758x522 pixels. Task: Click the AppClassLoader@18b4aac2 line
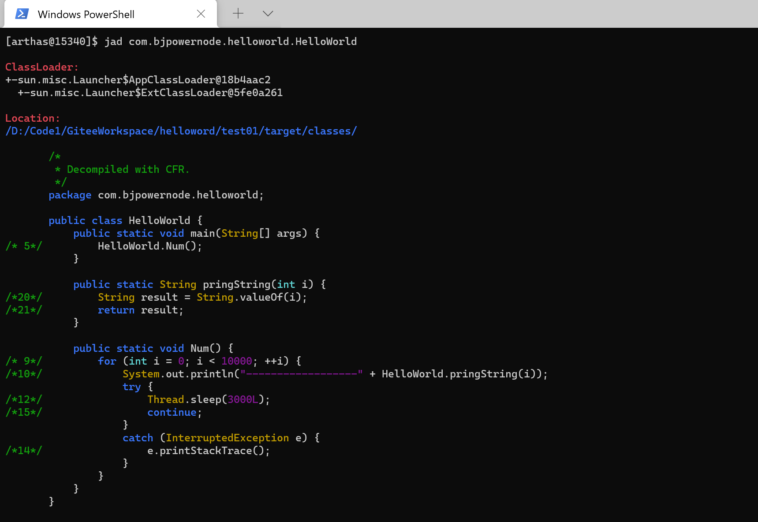[x=138, y=80]
